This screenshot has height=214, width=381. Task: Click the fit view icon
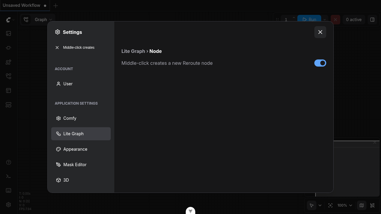pyautogui.click(x=330, y=205)
